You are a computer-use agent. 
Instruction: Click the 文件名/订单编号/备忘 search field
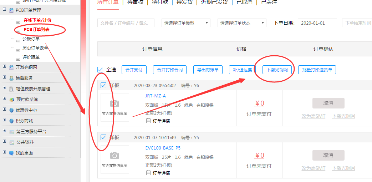coord(126,23)
